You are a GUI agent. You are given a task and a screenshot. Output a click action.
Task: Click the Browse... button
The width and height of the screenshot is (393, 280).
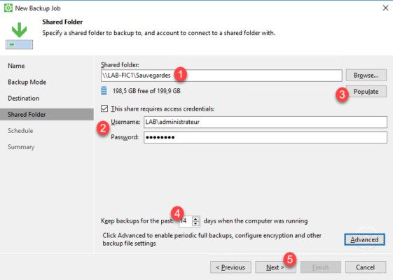tap(366, 76)
